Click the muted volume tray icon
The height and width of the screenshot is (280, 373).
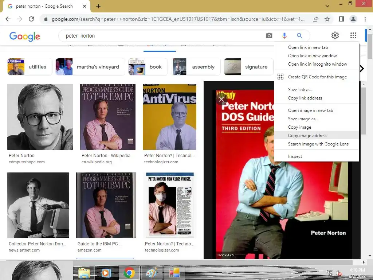pyautogui.click(x=339, y=273)
